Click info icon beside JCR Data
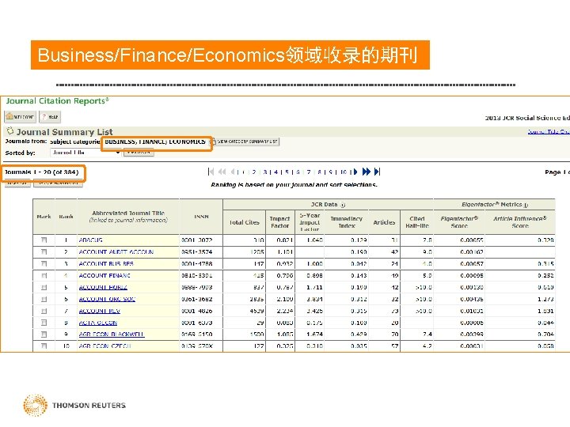Viewport: 570px width, 427px height. coord(343,205)
